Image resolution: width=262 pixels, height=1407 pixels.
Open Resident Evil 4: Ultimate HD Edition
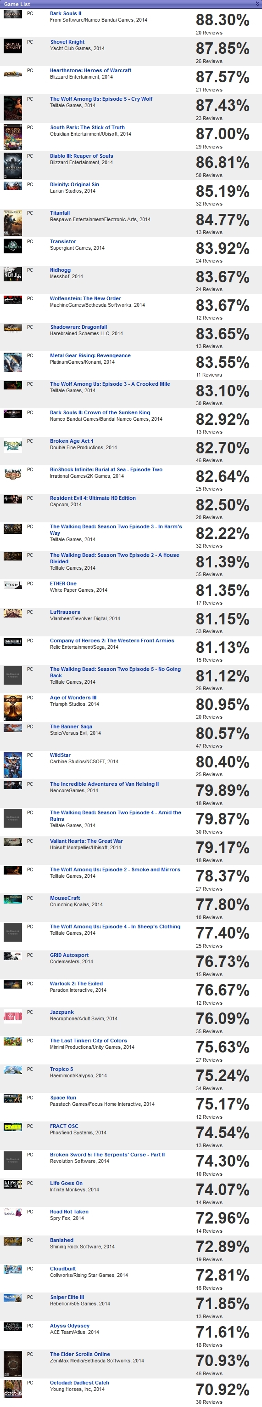(93, 498)
